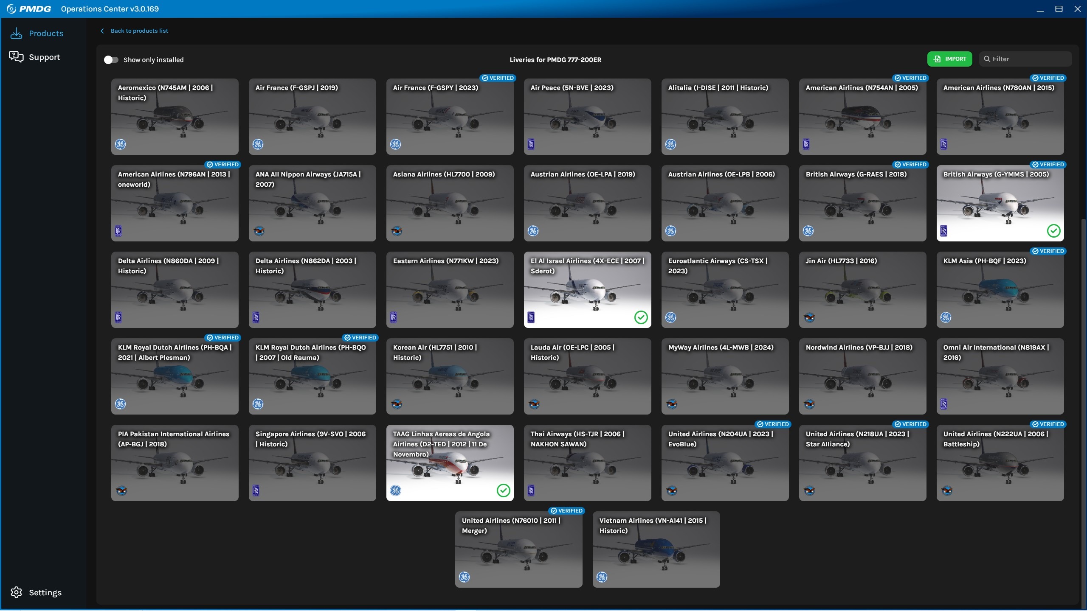The height and width of the screenshot is (611, 1087).
Task: Click Rolls-Royce icon on Omni Air International card
Action: click(943, 404)
